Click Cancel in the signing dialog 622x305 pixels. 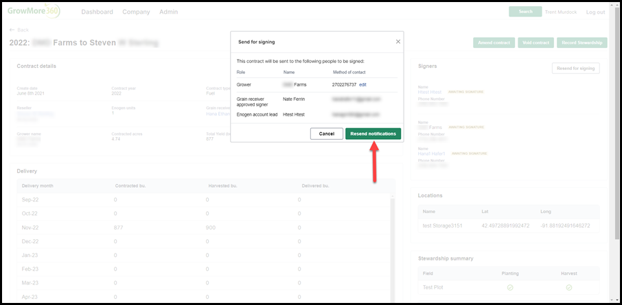point(327,134)
